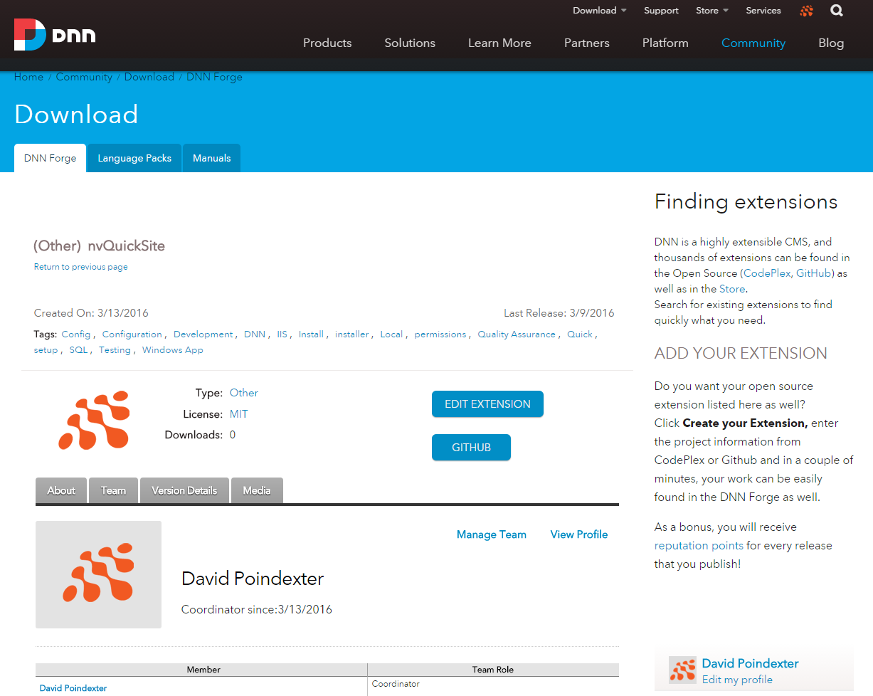Click the Install tag
Image resolution: width=873 pixels, height=696 pixels.
(x=311, y=334)
